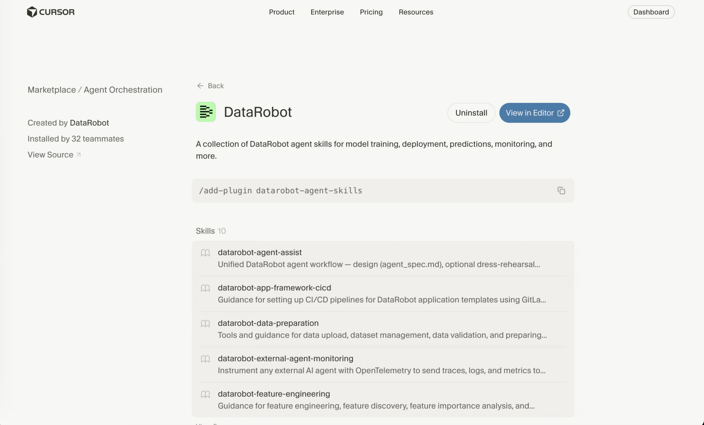Click 'Installed by 32 teammates' text
The image size is (704, 425).
click(76, 139)
